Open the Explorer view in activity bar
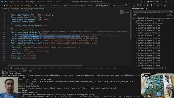This screenshot has width=174, height=98. coord(134,5)
